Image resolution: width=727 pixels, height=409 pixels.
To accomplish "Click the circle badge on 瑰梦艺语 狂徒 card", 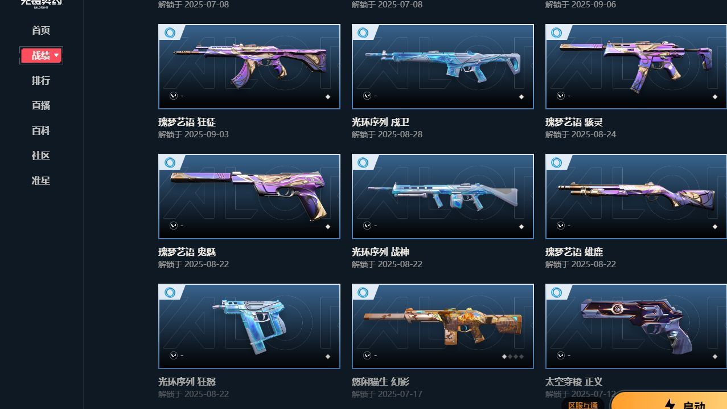I will coord(170,32).
